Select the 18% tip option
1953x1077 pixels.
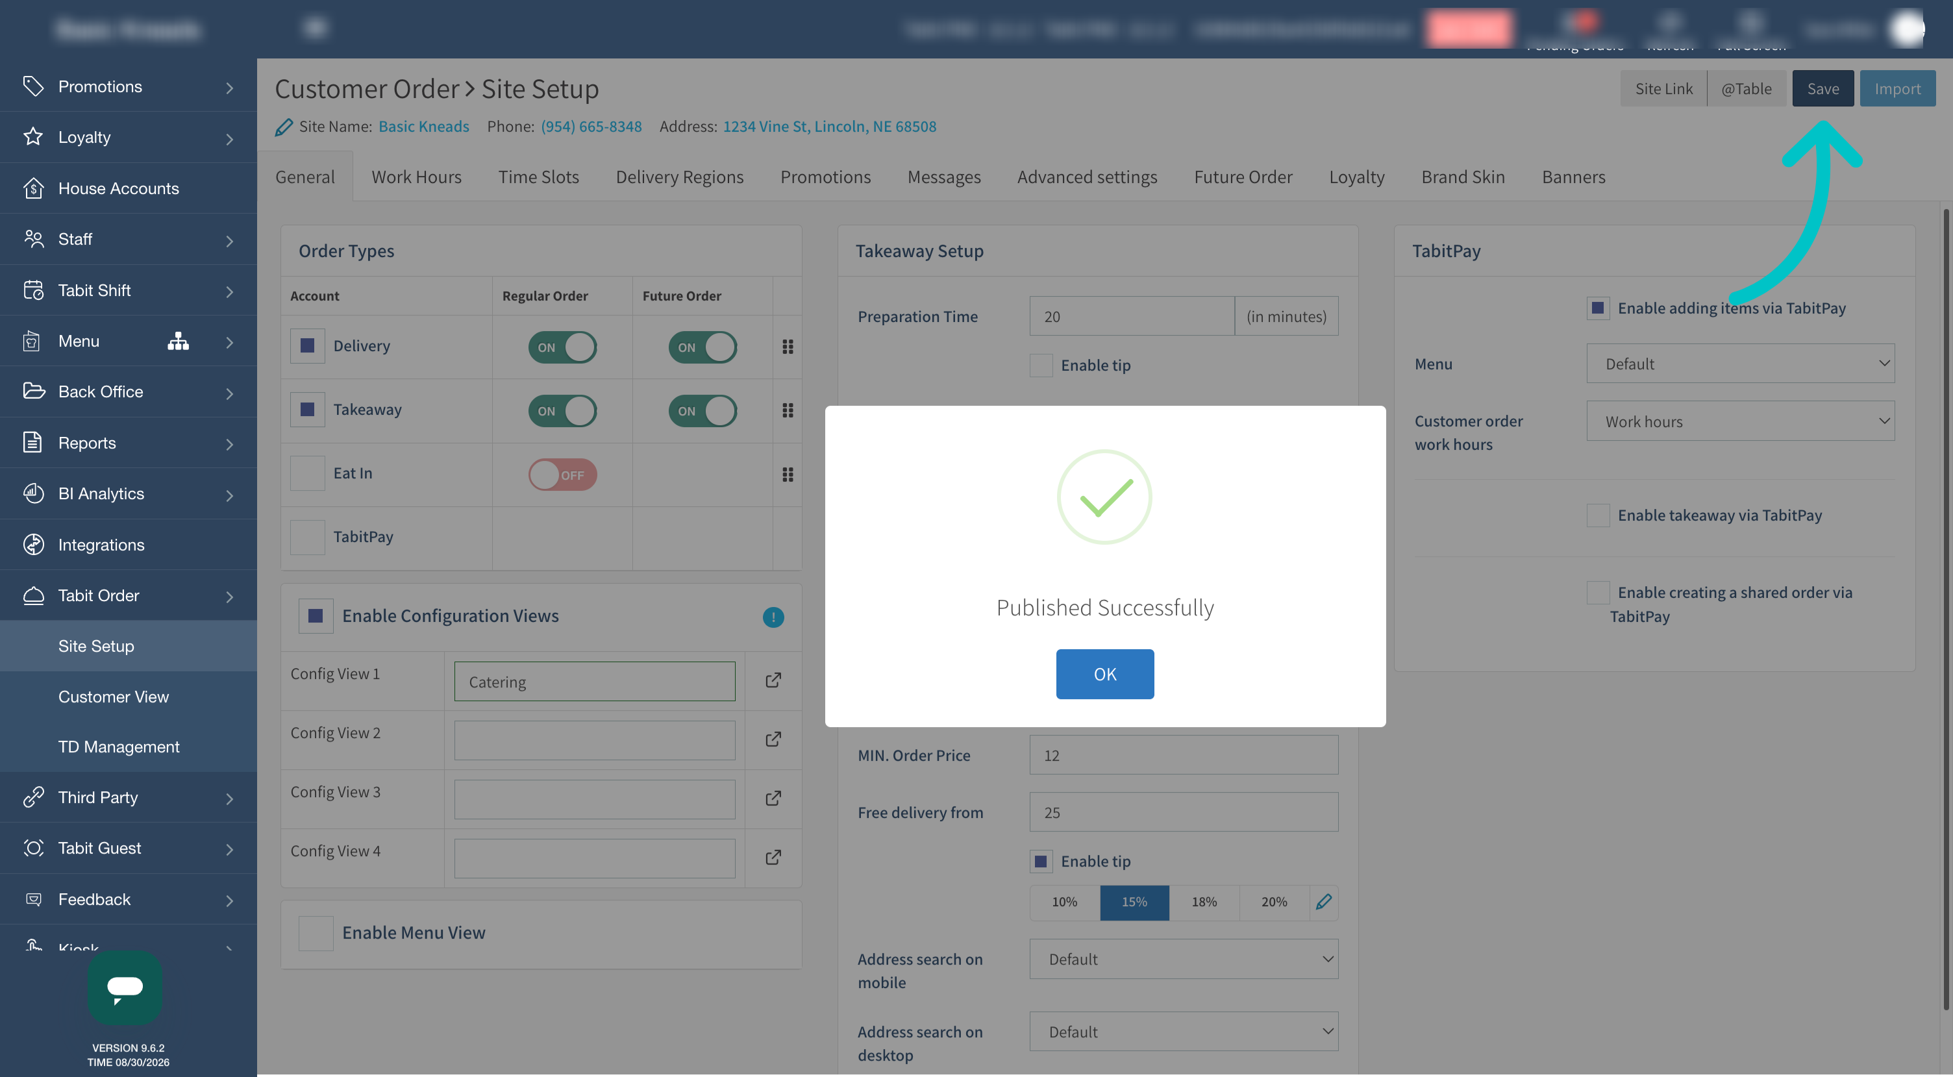point(1204,902)
